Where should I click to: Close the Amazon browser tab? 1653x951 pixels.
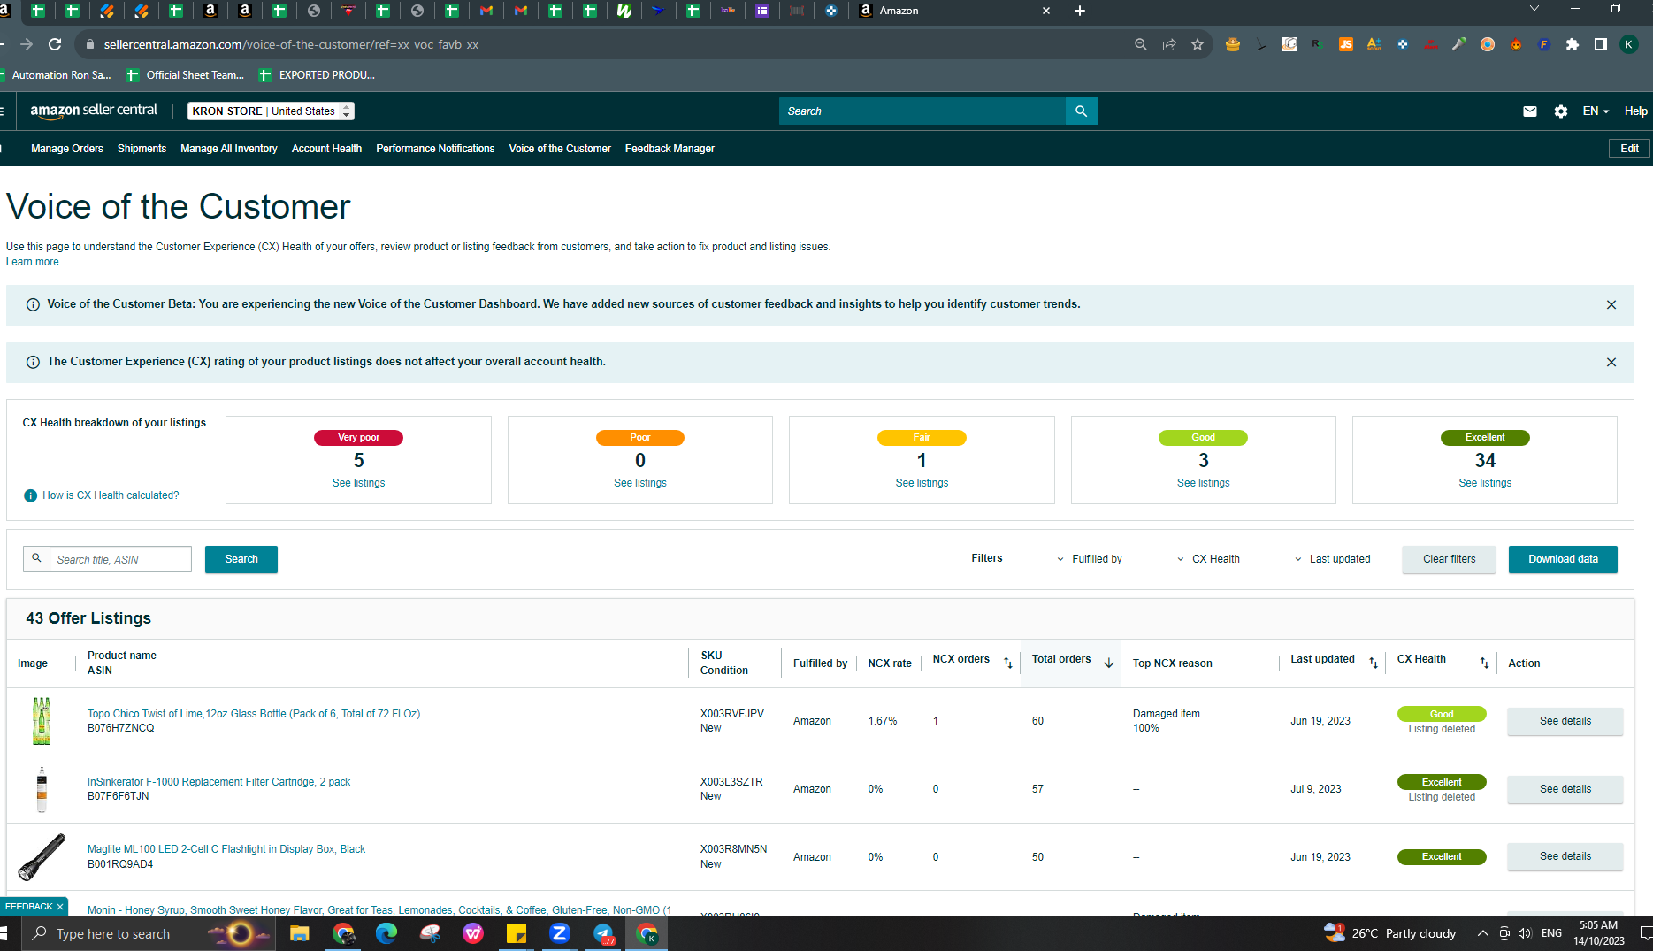pyautogui.click(x=1046, y=11)
